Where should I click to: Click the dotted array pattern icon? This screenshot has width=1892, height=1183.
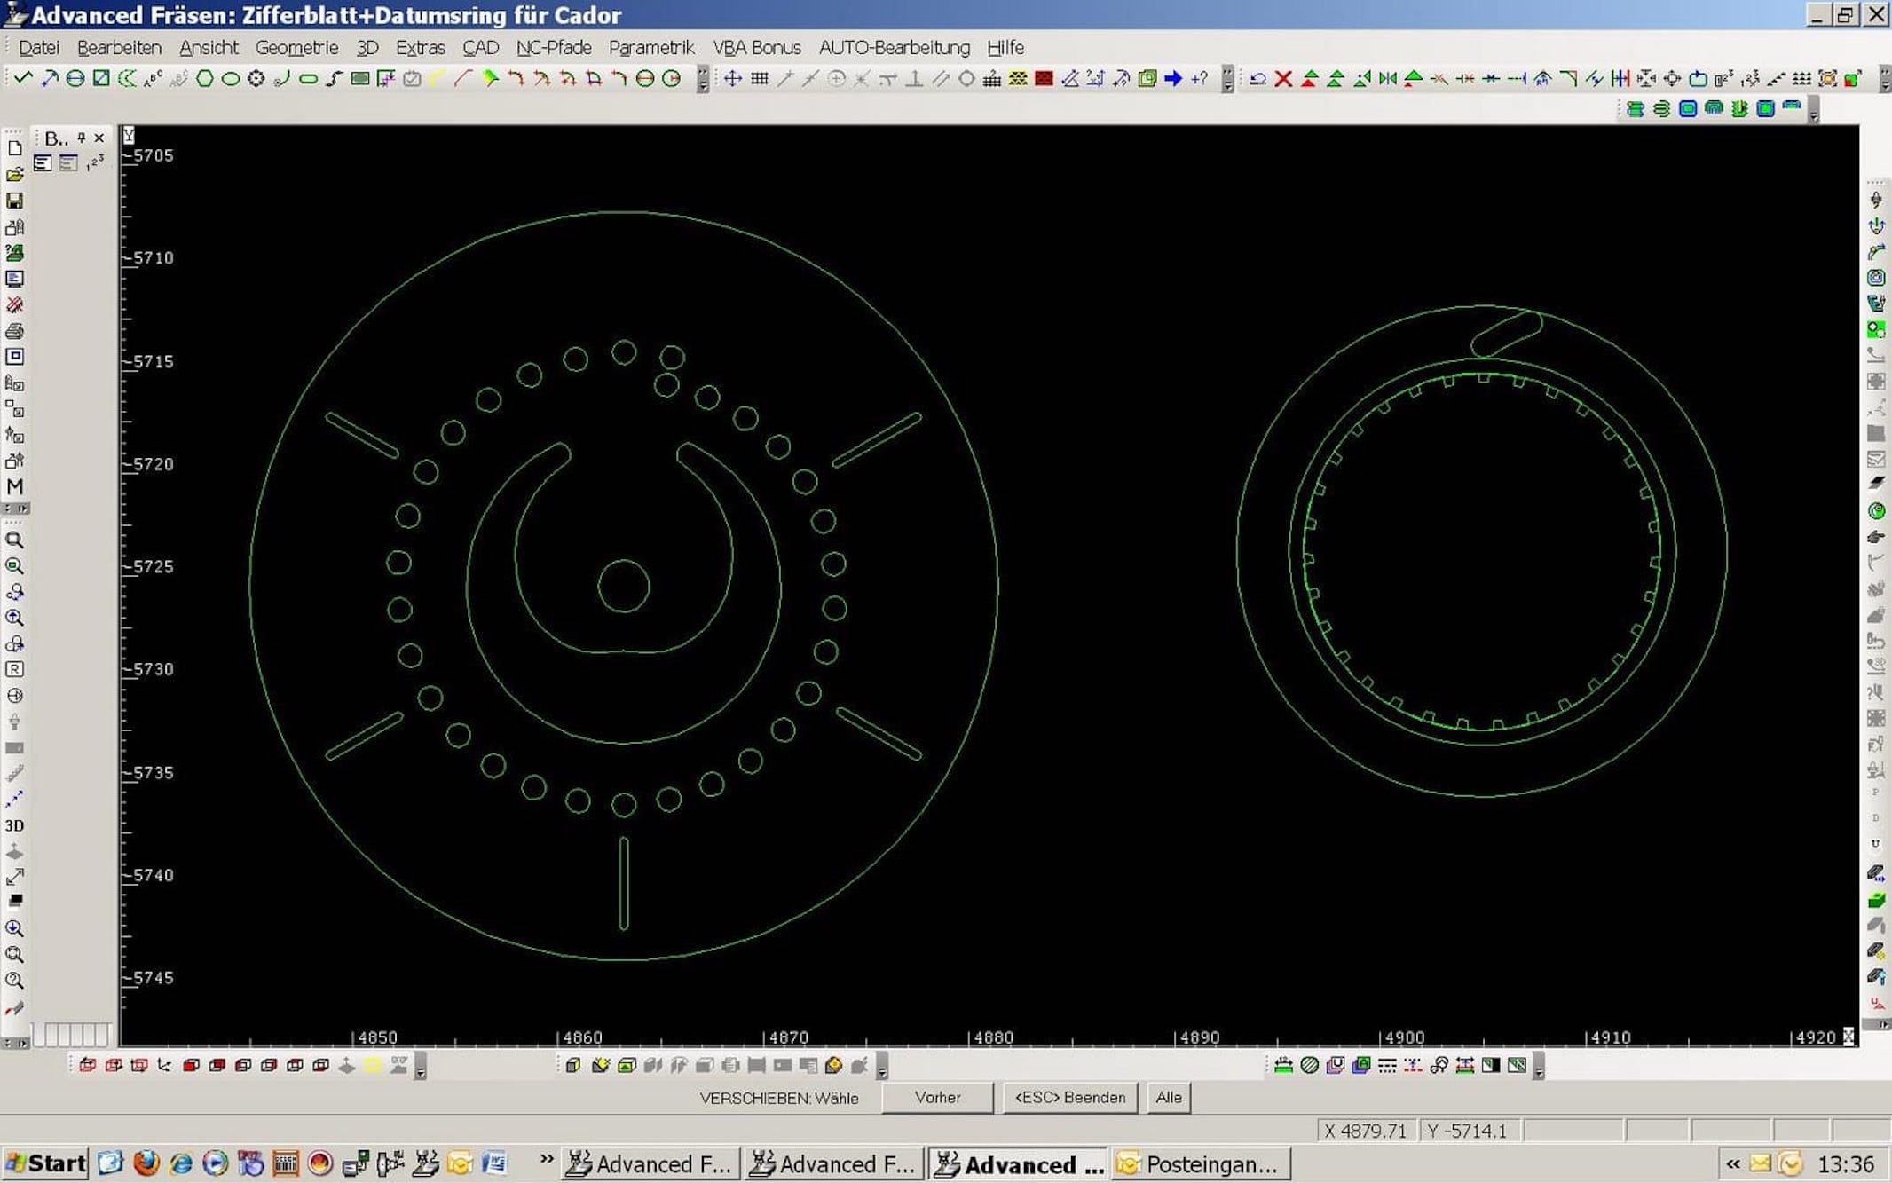(1801, 78)
